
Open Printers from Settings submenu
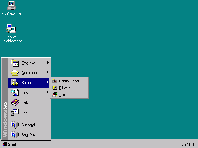[69, 88]
